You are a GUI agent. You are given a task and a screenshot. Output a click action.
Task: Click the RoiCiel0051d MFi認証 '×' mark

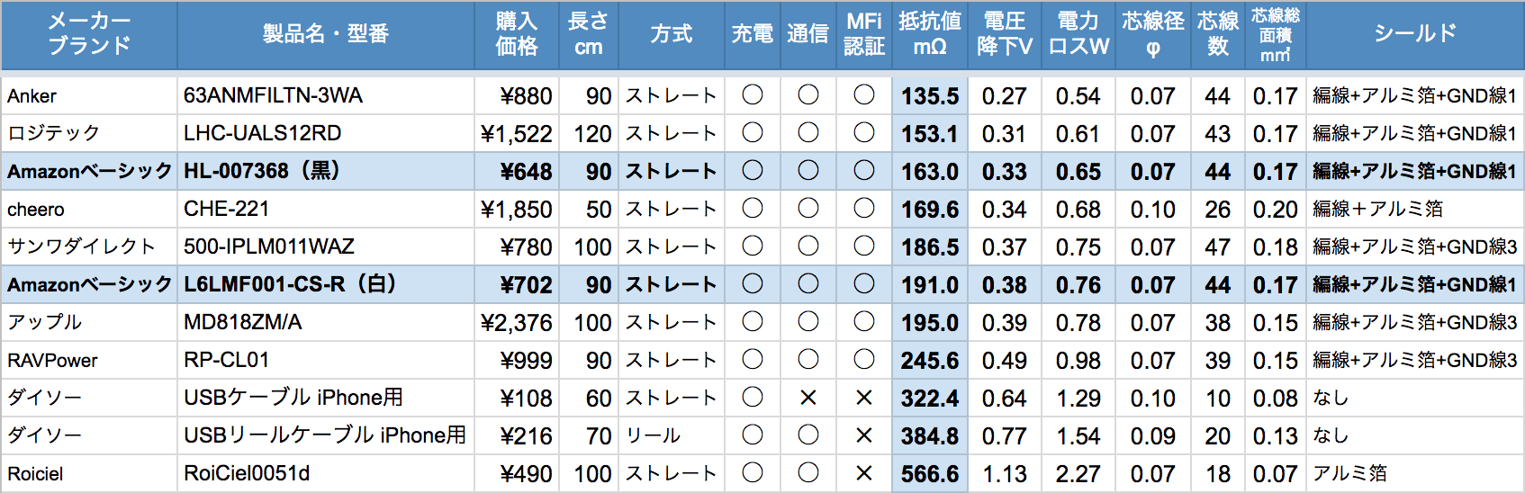(x=864, y=473)
